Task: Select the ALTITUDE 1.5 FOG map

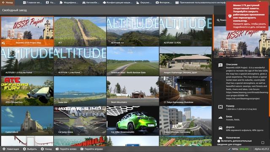Action: click(186, 31)
